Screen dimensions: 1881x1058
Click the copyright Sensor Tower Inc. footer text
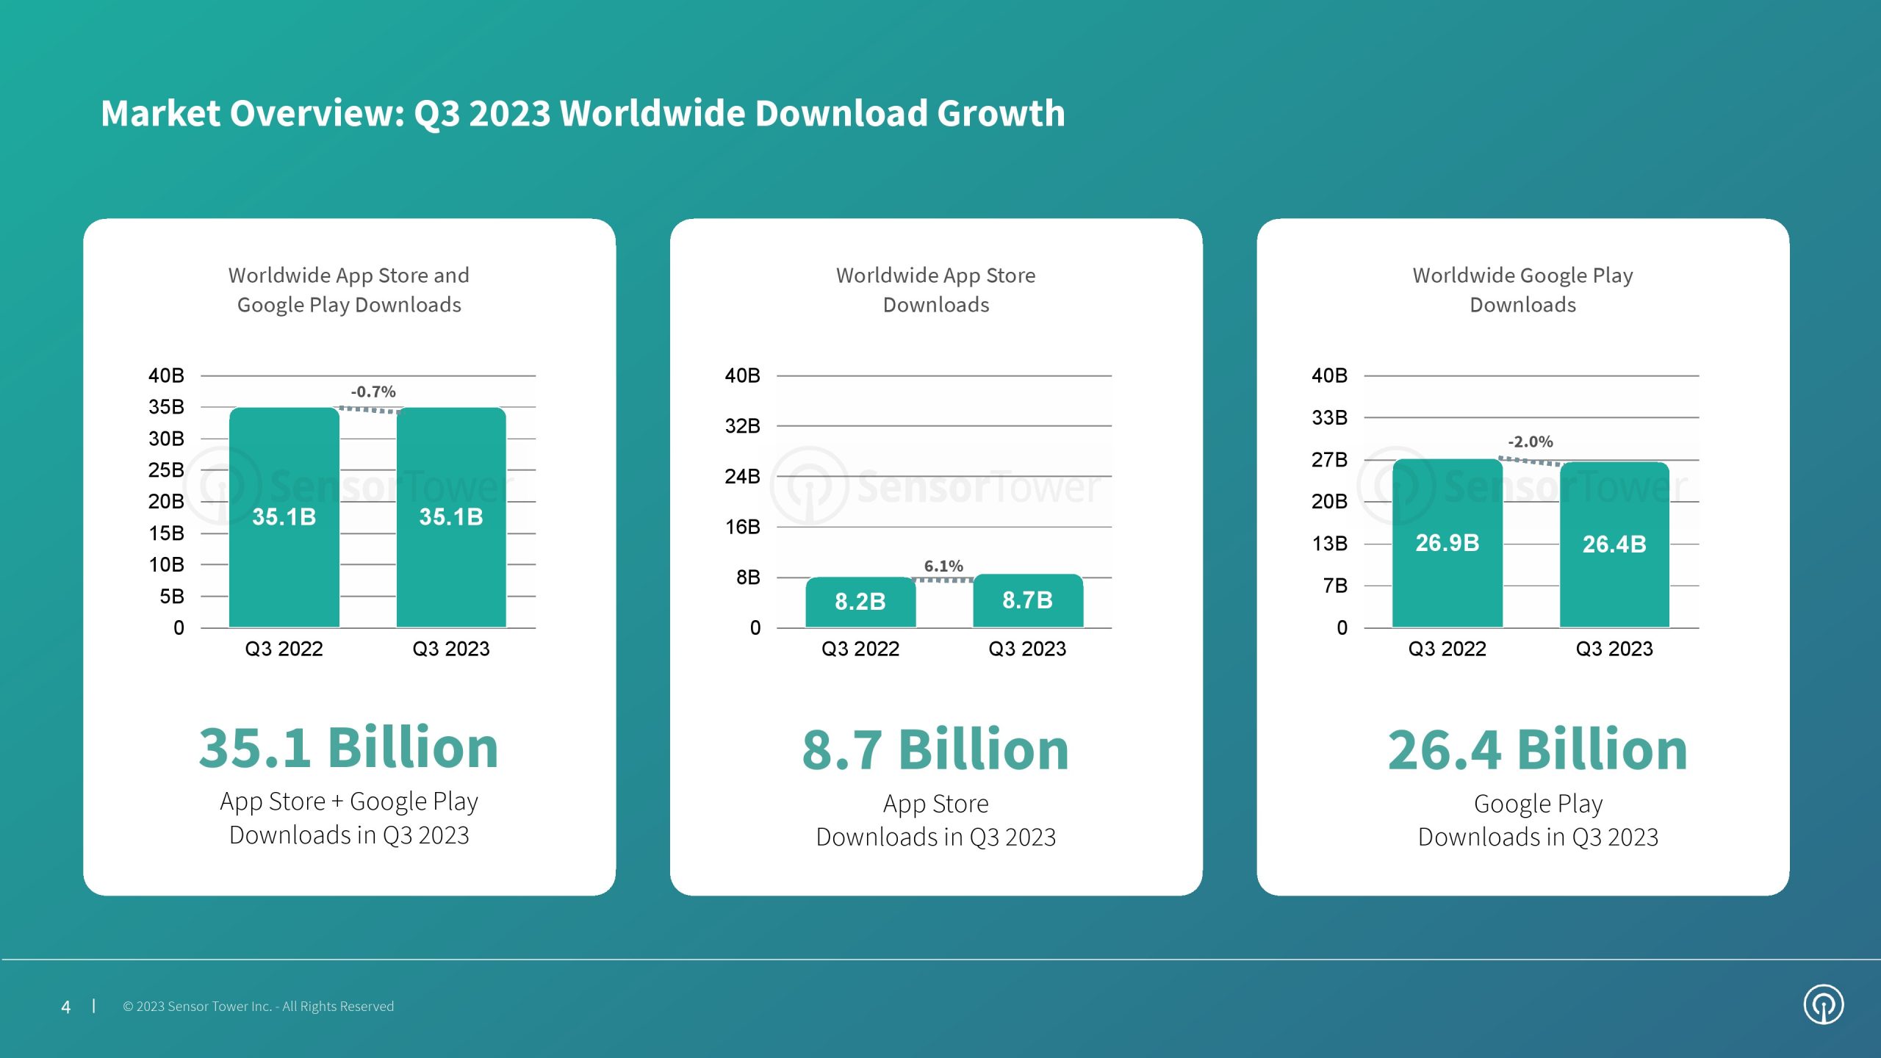[x=258, y=1007]
